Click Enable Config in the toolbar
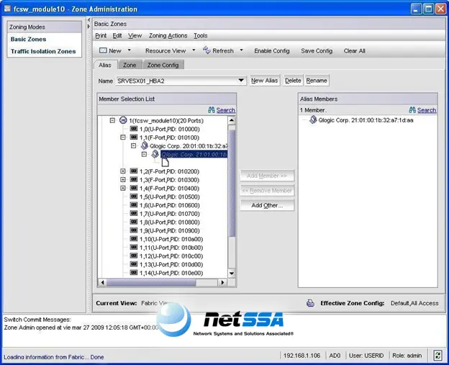This screenshot has width=449, height=365. click(272, 50)
